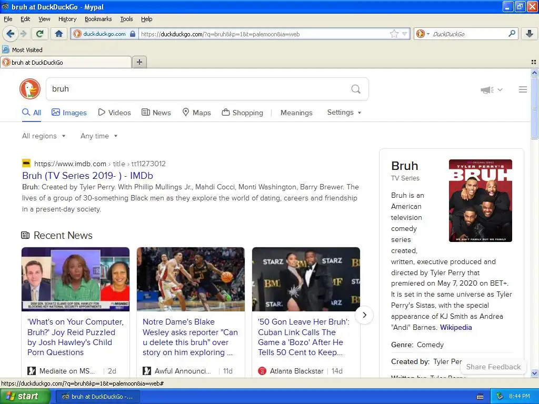Click the search bar magnifier icon in toolbar
The image size is (539, 404).
click(512, 34)
